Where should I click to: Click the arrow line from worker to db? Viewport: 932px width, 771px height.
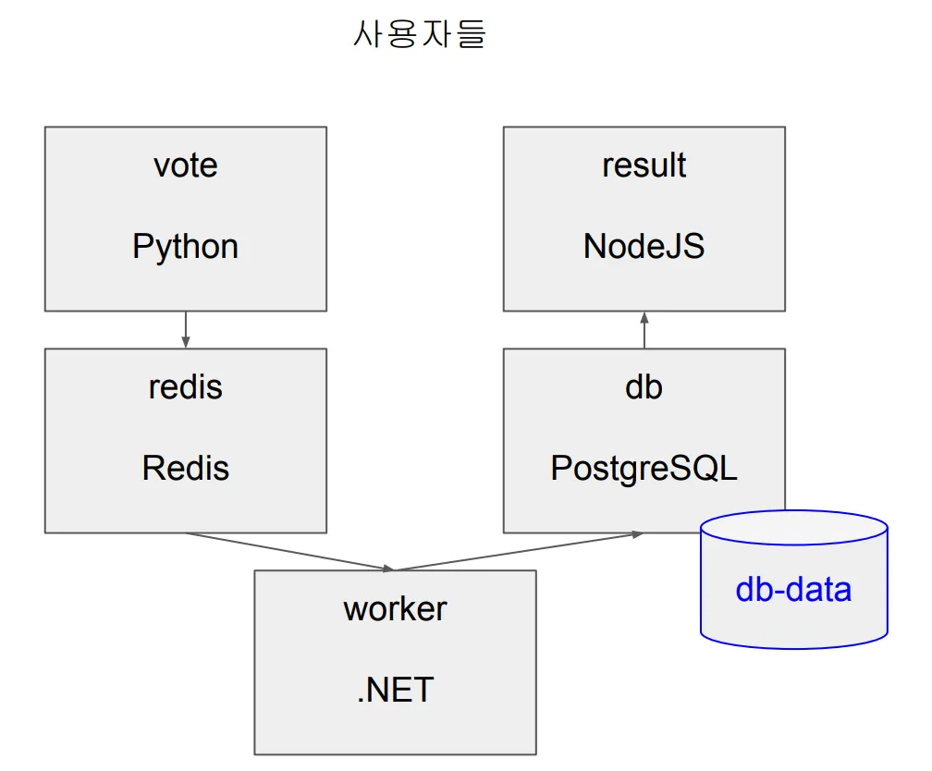point(518,552)
